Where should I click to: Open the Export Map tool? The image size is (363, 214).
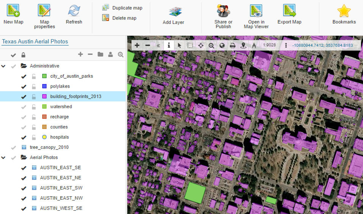[x=289, y=11]
